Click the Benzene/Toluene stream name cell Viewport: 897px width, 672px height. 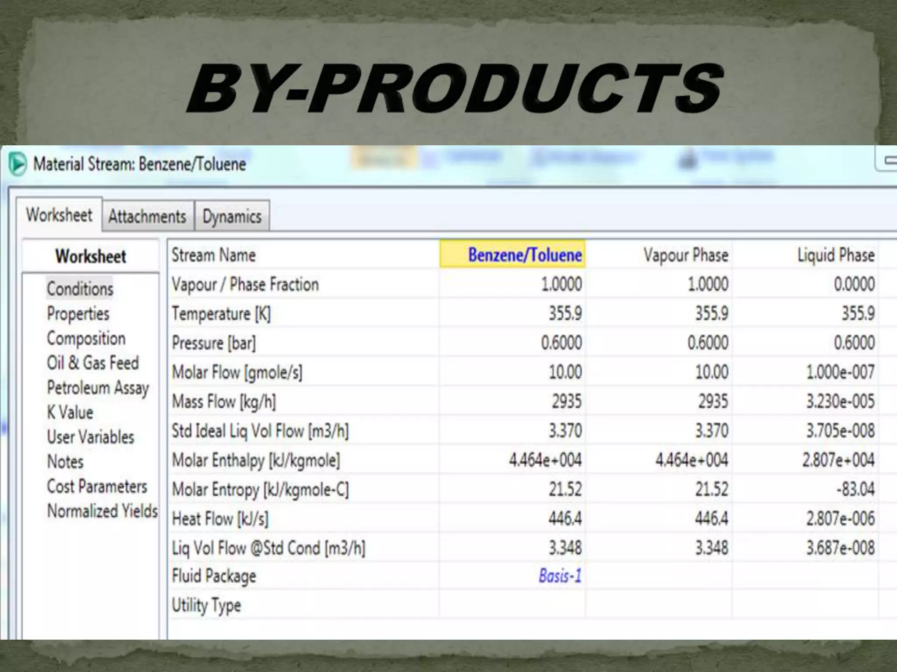[512, 254]
